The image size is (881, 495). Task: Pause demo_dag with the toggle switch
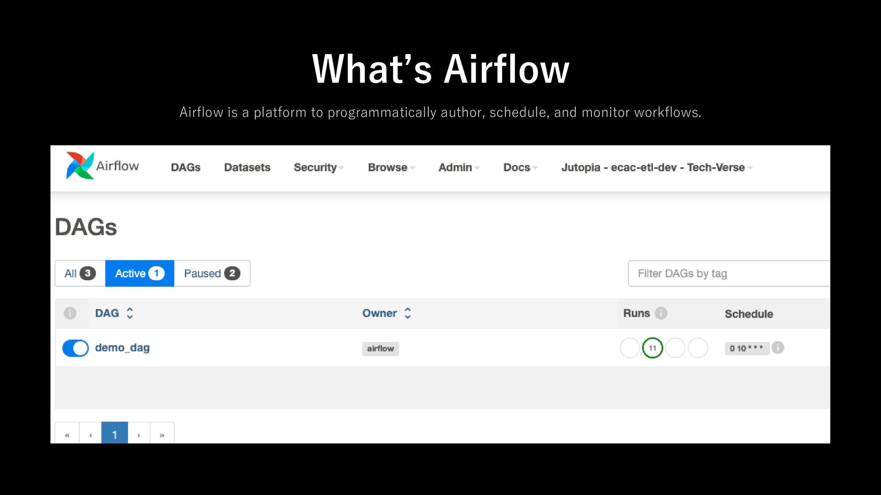(76, 348)
